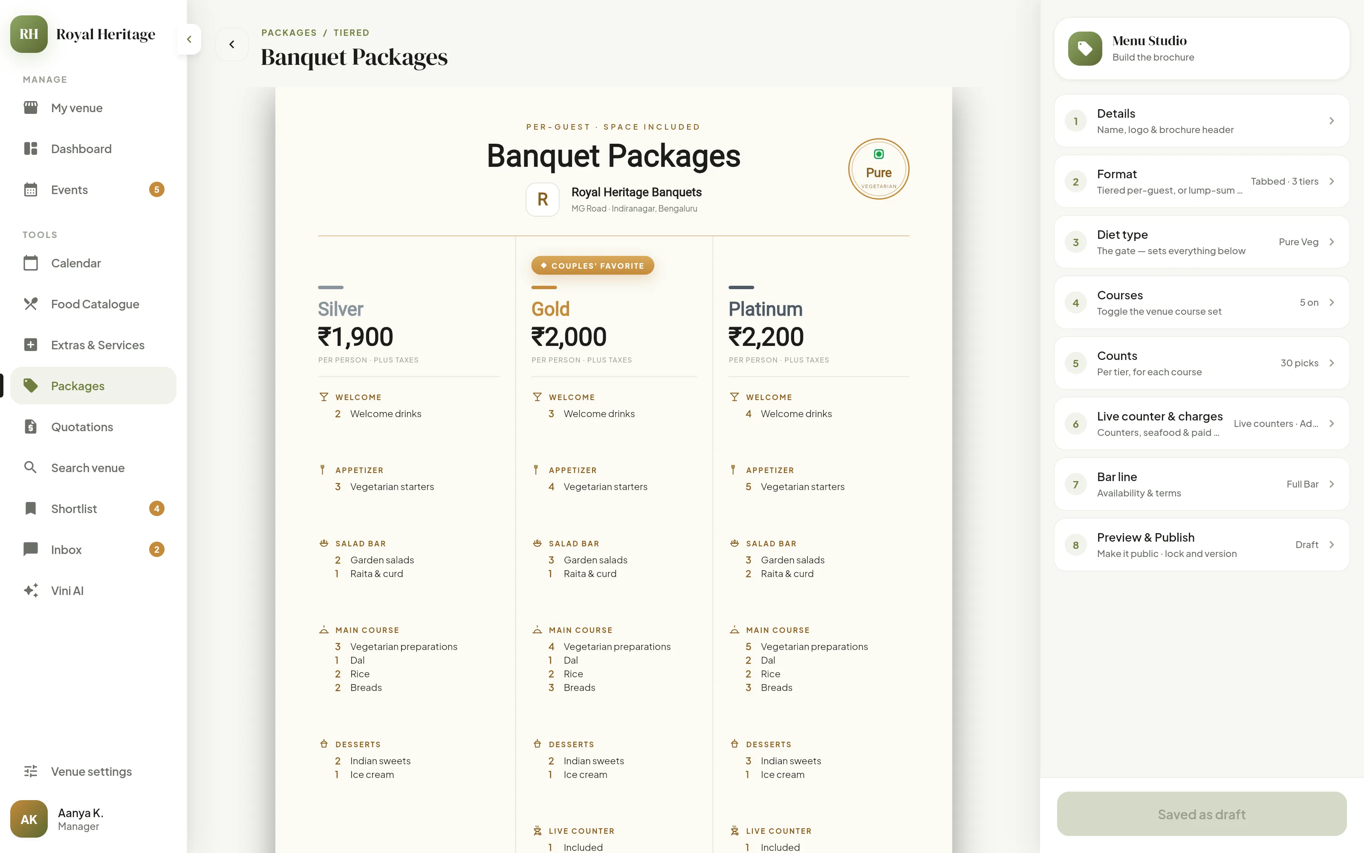Open the Quotations menu item

[x=93, y=426]
